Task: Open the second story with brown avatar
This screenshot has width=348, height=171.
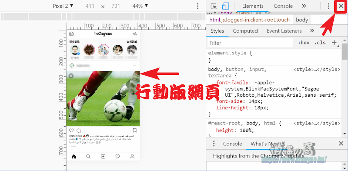Action: pyautogui.click(x=89, y=50)
